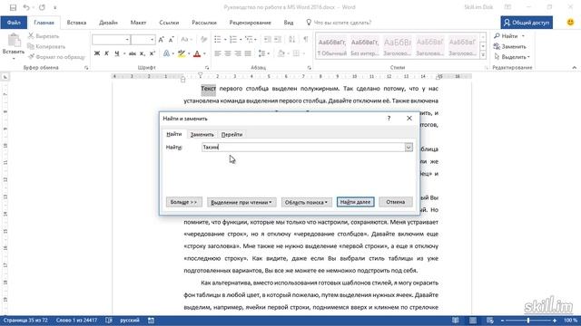Align text left
This screenshot has width=581, height=326.
pyautogui.click(x=218, y=53)
